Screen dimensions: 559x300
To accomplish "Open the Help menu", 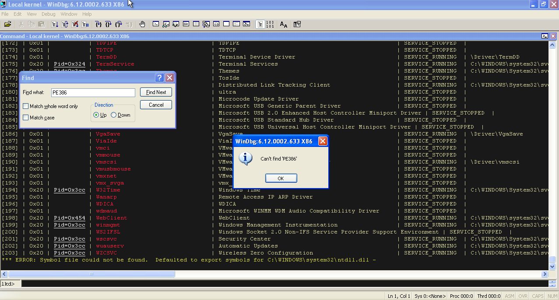I will [87, 14].
